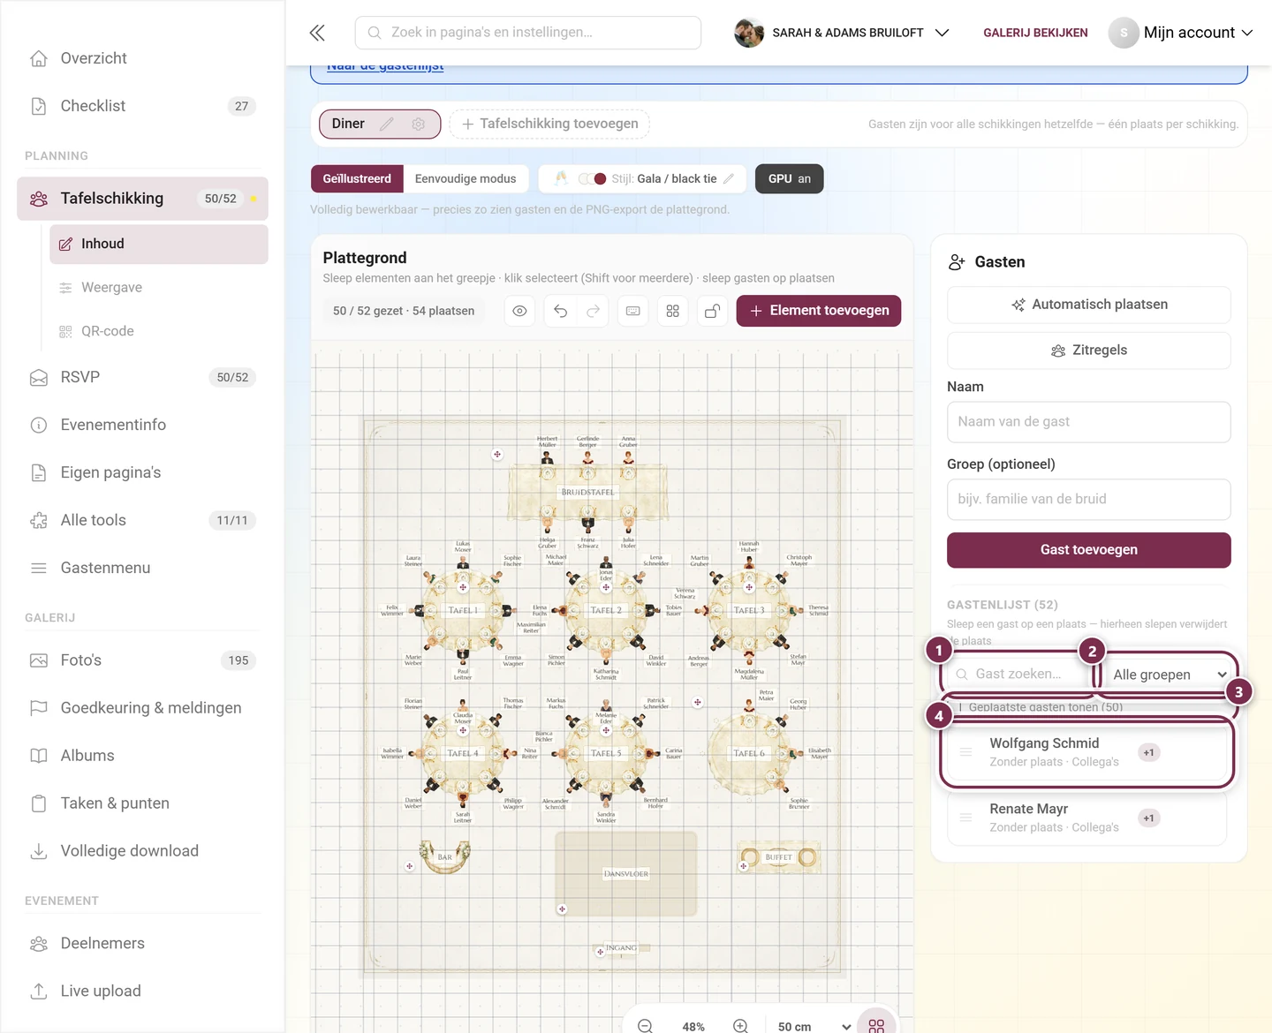The height and width of the screenshot is (1033, 1272).
Task: Open Checklist in the sidebar
Action: point(142,106)
